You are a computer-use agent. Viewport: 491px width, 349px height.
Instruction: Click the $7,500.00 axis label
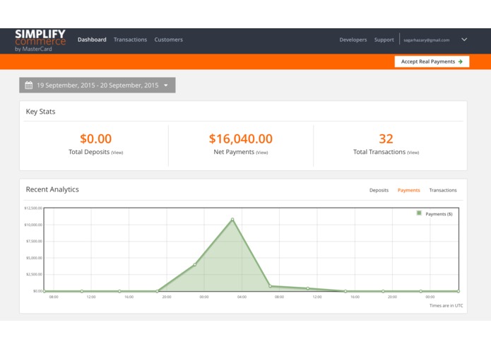(x=34, y=242)
